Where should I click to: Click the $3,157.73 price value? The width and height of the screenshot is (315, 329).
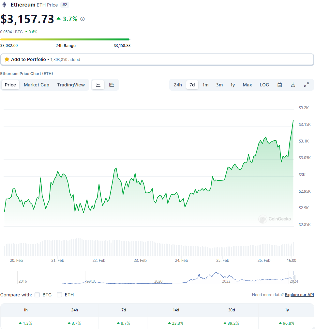pos(27,19)
